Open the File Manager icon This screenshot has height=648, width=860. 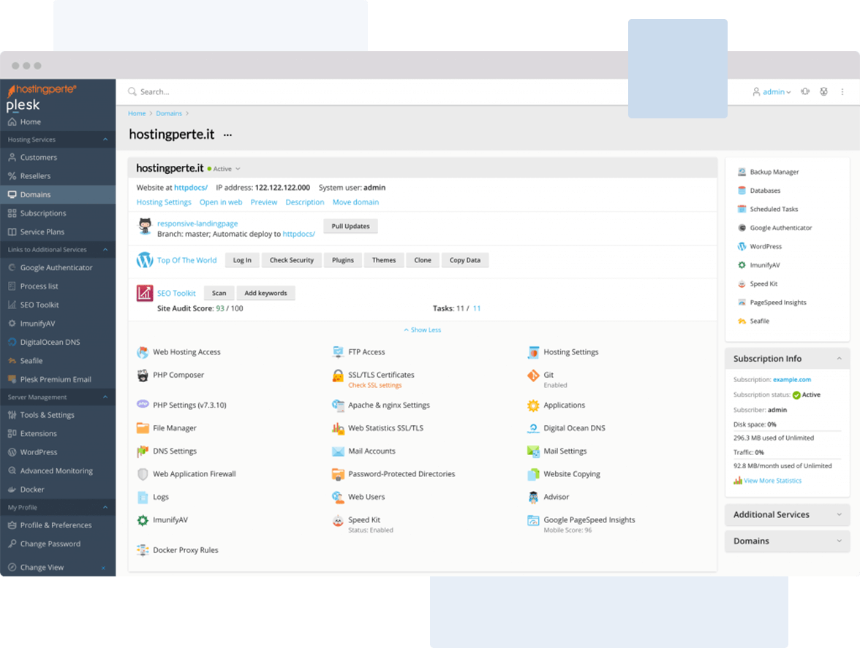[x=143, y=428]
